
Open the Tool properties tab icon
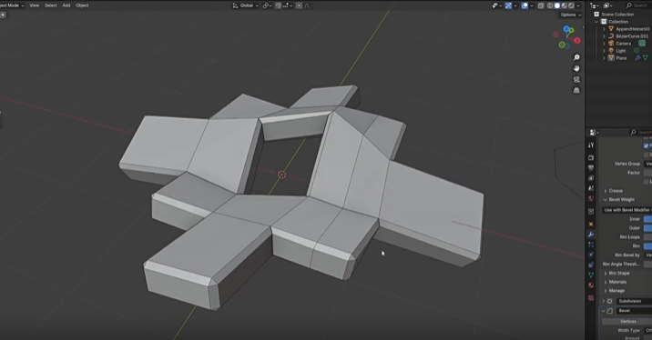click(x=591, y=145)
